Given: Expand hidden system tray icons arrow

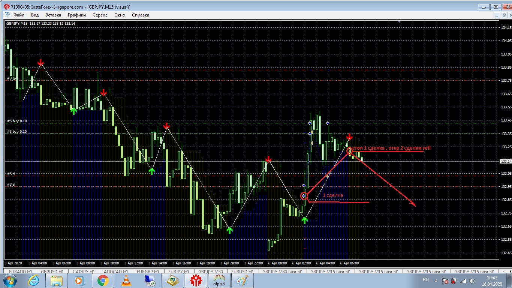Looking at the screenshot, I should tap(436, 280).
